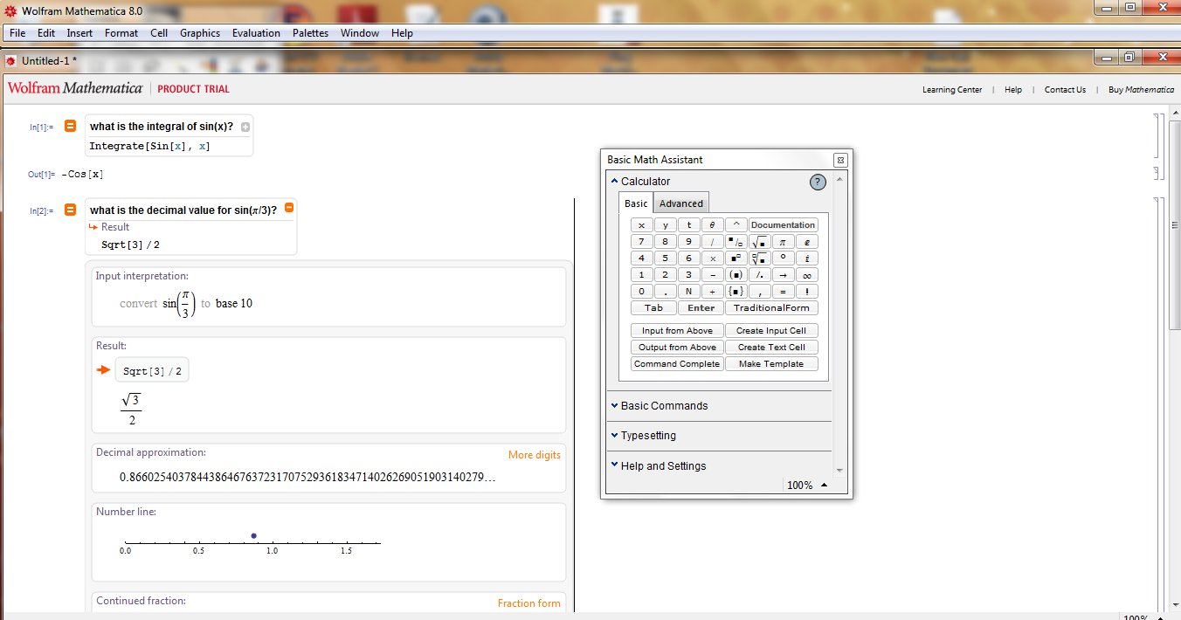Open the Cell menu

pyautogui.click(x=159, y=33)
